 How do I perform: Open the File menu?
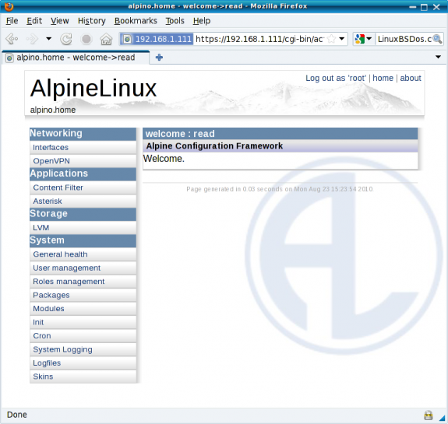(x=12, y=21)
